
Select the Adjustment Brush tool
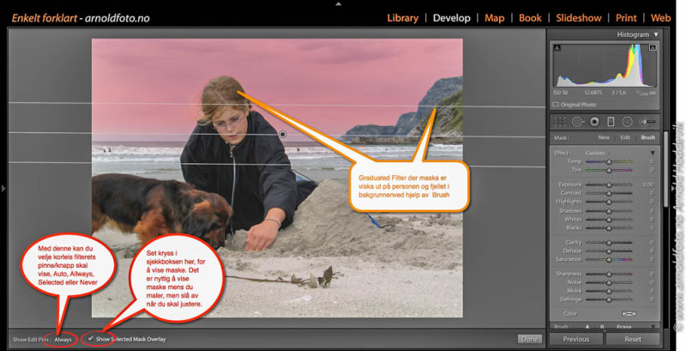pyautogui.click(x=647, y=122)
